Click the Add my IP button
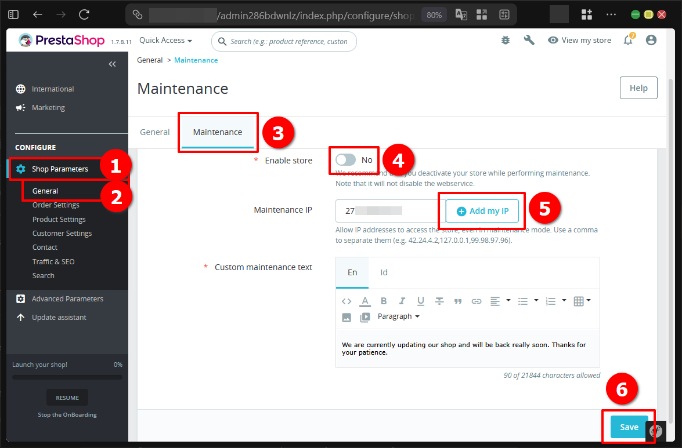This screenshot has height=448, width=682. (x=482, y=210)
